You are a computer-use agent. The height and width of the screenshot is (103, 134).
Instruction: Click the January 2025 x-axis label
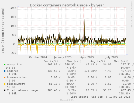click(63, 57)
